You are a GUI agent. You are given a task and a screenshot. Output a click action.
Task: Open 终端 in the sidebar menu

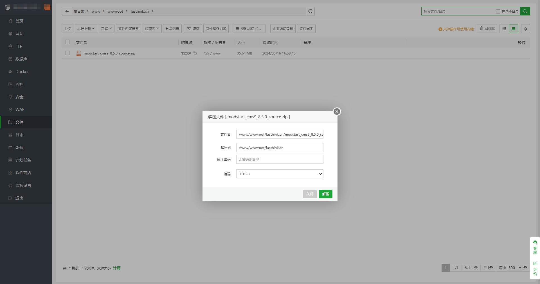26,147
